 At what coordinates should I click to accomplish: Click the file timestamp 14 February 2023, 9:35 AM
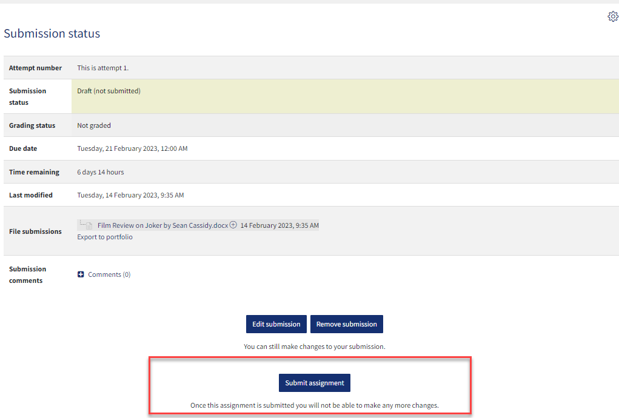click(279, 225)
